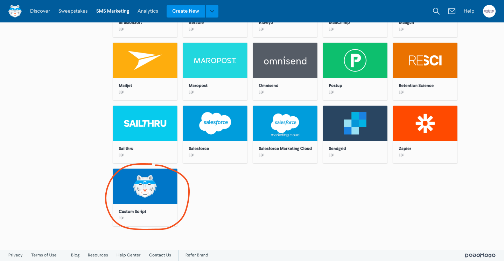Select the Postup P logo tile
Screen dimensions: 504x261
[x=355, y=60]
